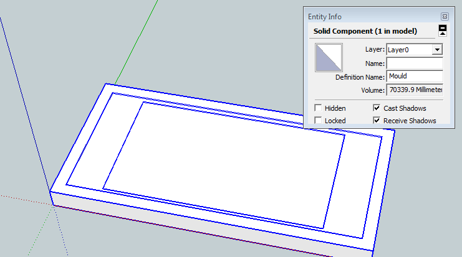Click the empty Name input field
Screen dimensions: 462x257
(x=415, y=63)
